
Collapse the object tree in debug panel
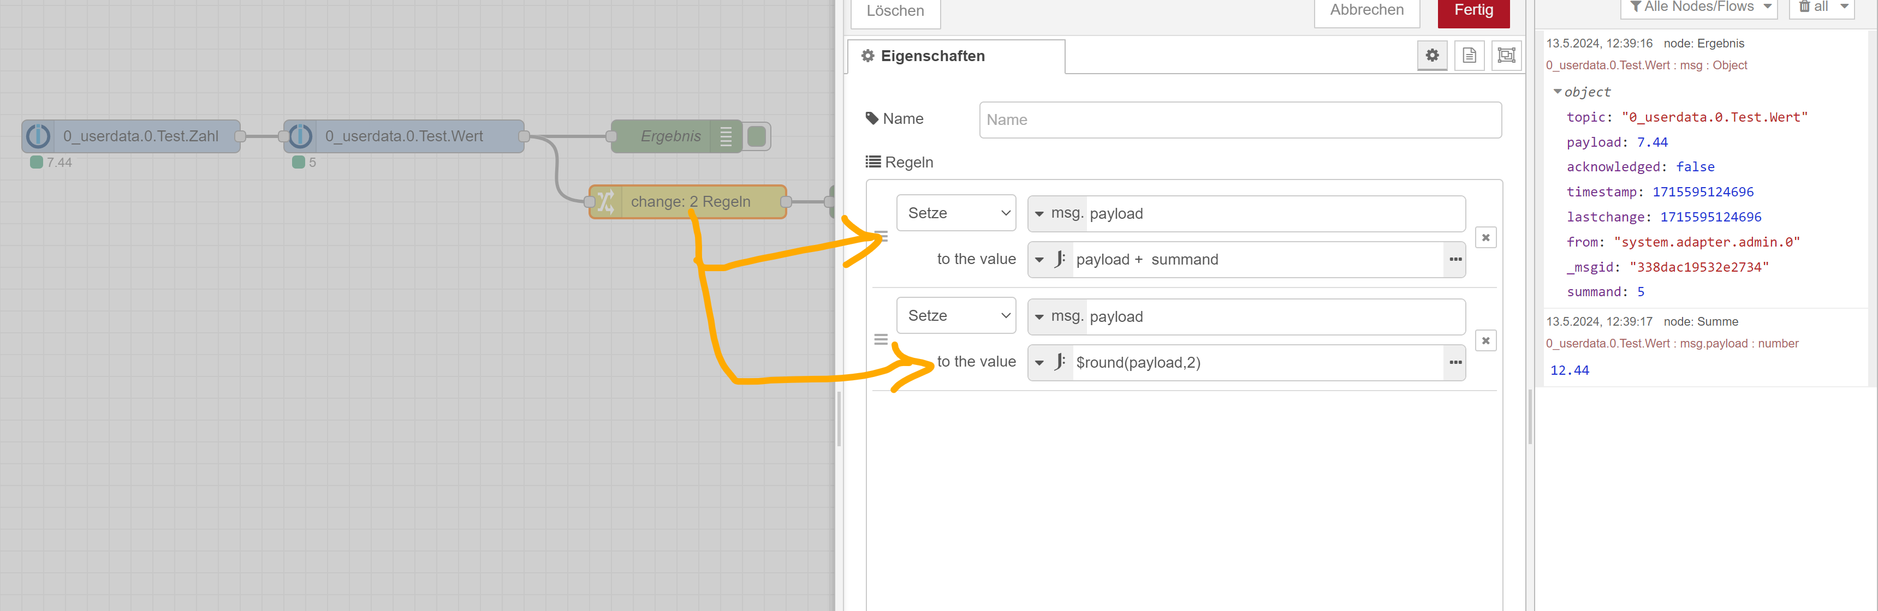[1557, 92]
